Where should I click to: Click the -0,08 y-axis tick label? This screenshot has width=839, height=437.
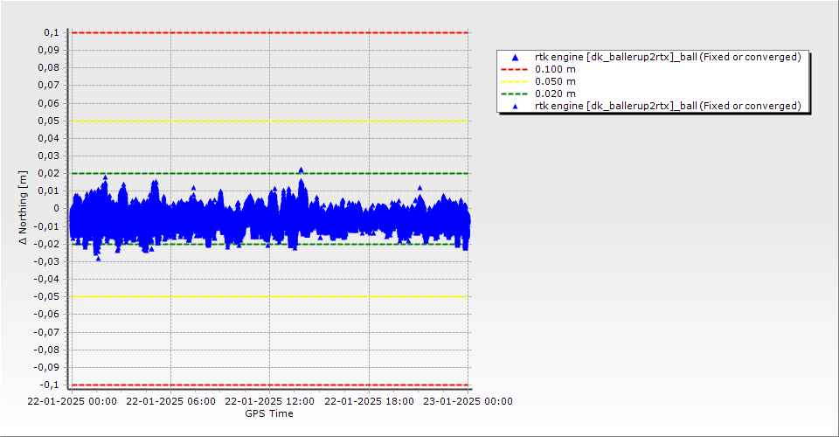tap(46, 350)
